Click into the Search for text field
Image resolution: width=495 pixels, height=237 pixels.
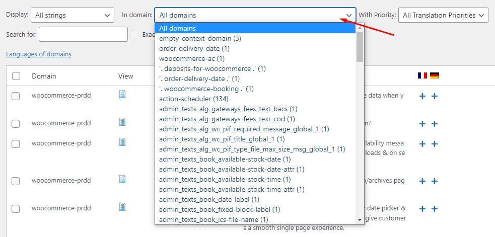pyautogui.click(x=83, y=34)
